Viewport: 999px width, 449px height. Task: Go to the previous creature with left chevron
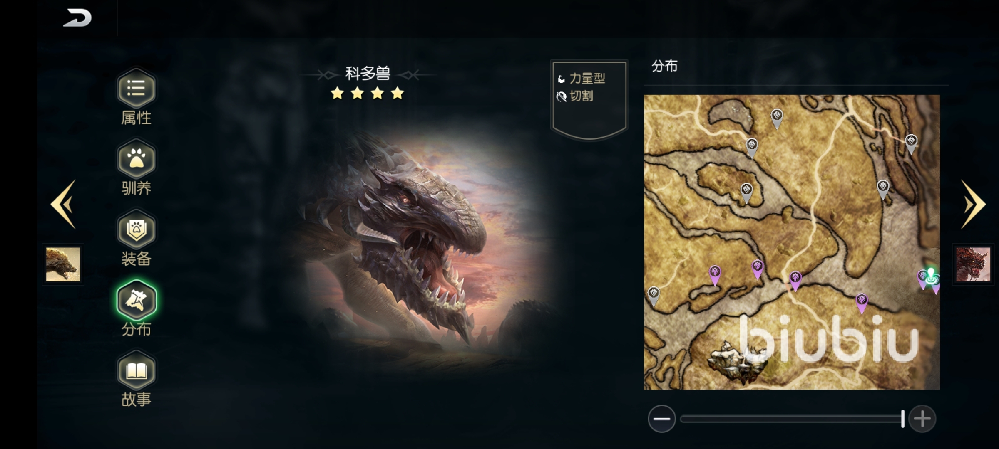pyautogui.click(x=64, y=204)
